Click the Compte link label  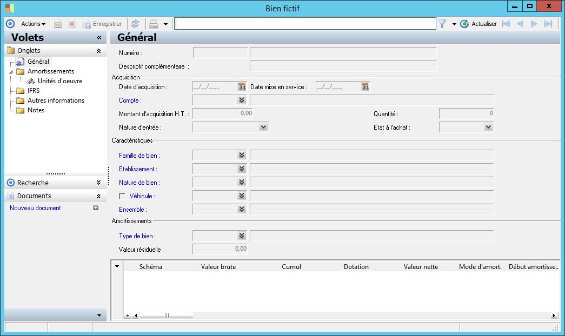(x=130, y=100)
